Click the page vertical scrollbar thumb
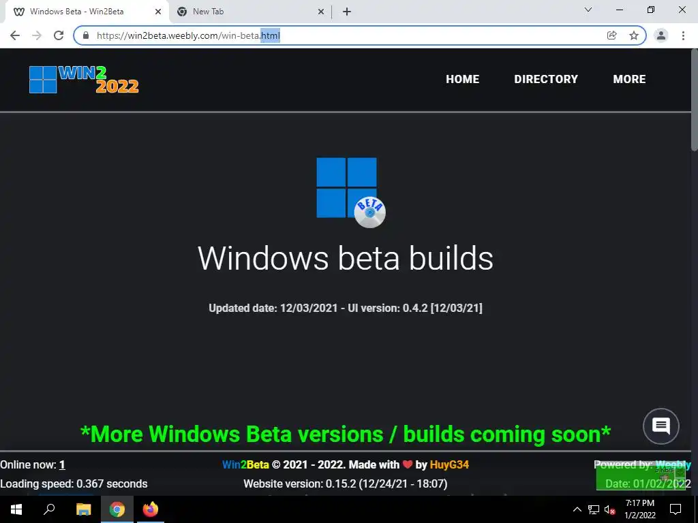The image size is (698, 523). click(694, 100)
